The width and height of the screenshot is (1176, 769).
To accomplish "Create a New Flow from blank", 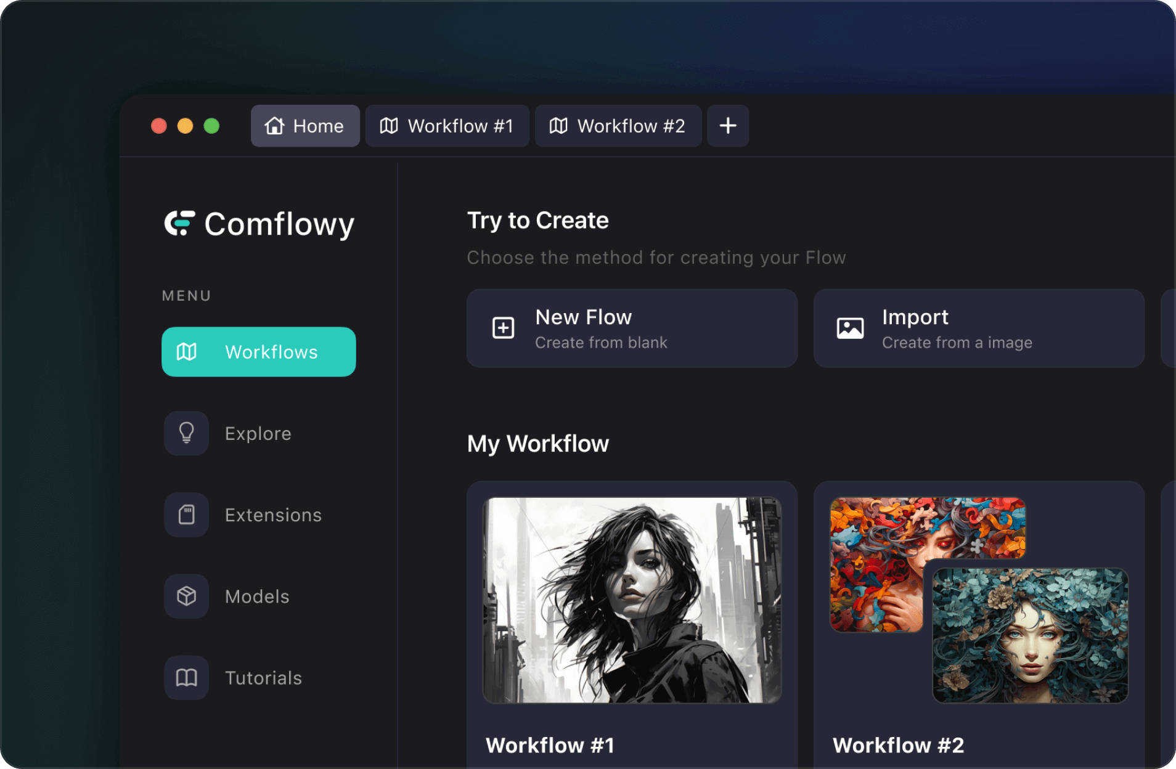I will tap(632, 328).
